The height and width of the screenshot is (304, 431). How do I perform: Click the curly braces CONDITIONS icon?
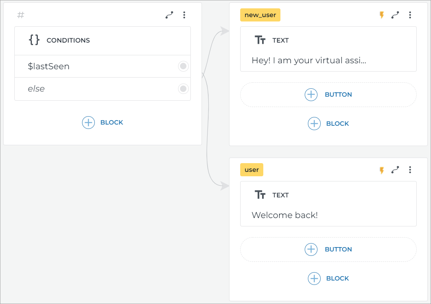pyautogui.click(x=34, y=40)
